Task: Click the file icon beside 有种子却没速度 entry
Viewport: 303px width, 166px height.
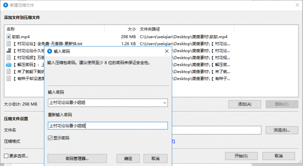Action: [8, 79]
